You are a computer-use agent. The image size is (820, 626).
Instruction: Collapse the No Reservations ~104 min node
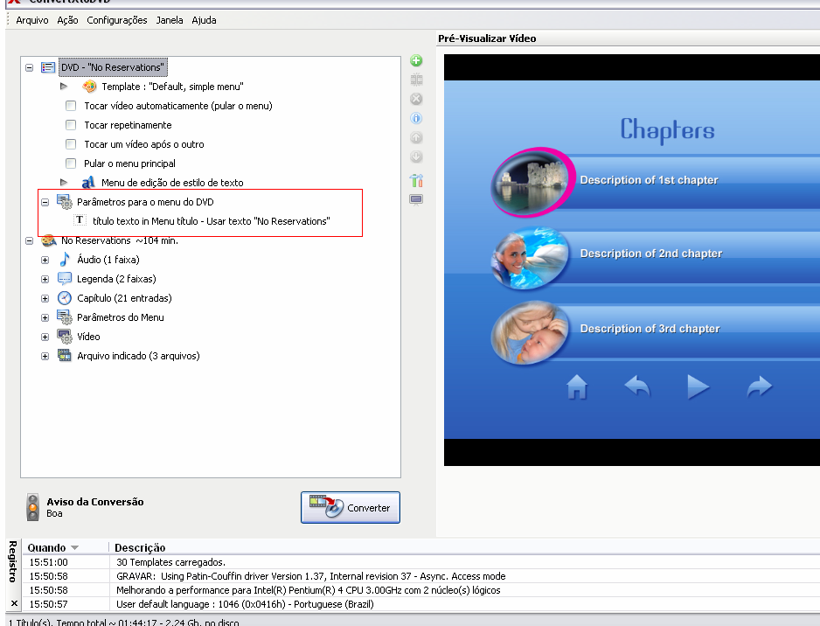(30, 240)
